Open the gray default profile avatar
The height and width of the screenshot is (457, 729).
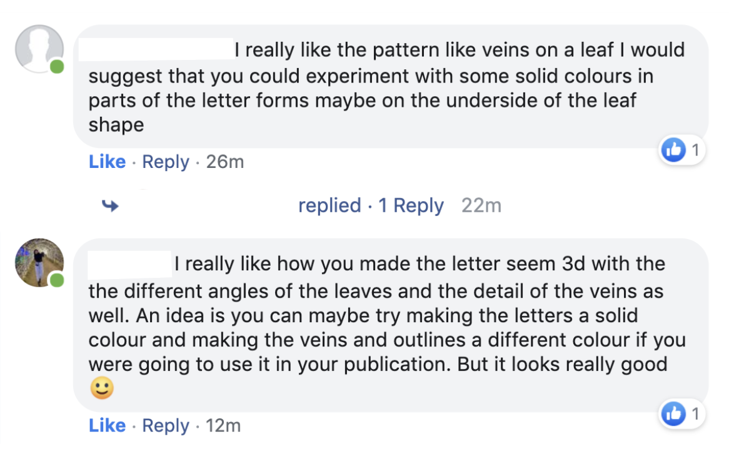(39, 49)
